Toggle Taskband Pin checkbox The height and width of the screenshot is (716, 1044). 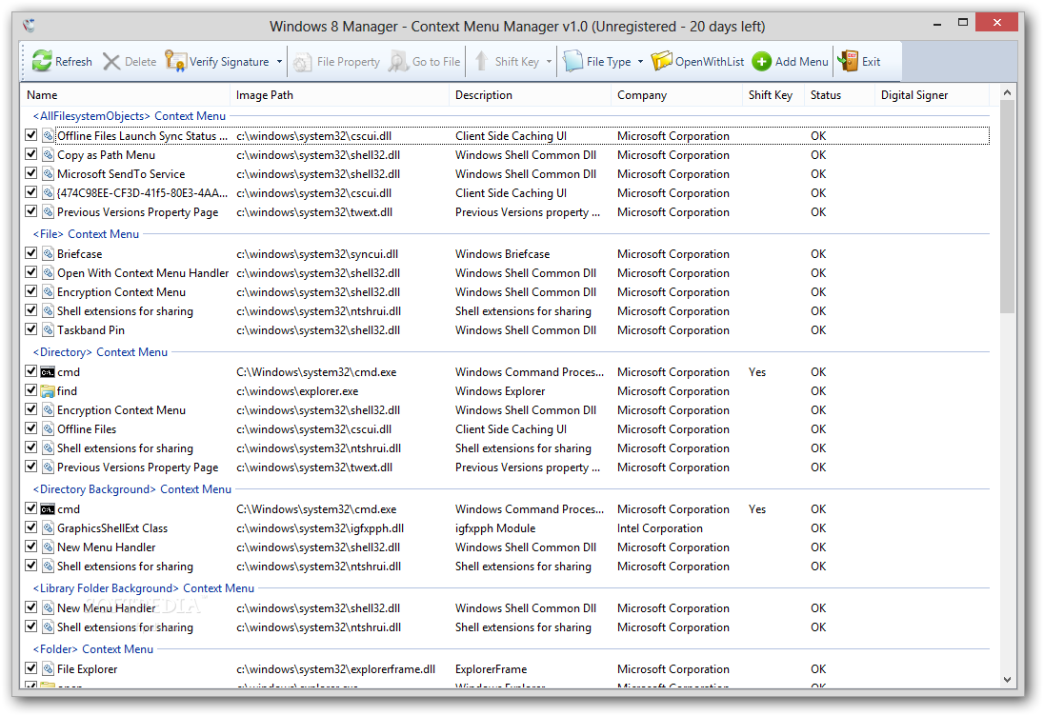pos(30,329)
